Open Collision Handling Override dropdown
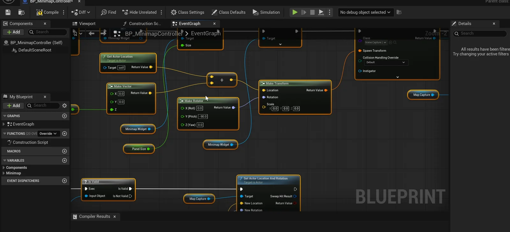 point(386,62)
